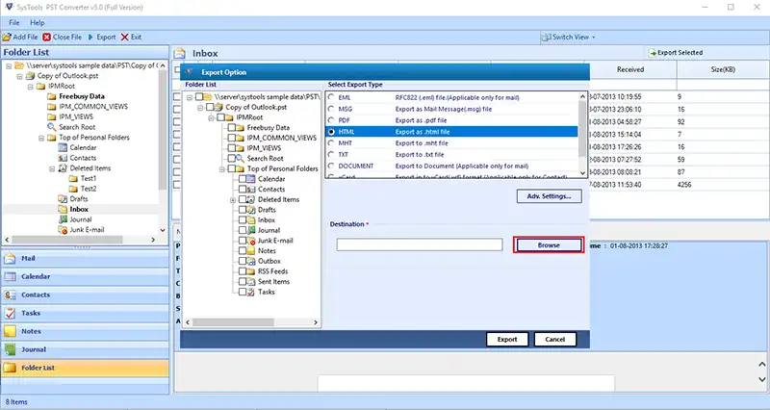The height and width of the screenshot is (410, 770).
Task: Click left Folder List horizontal scrollbar
Action: [67, 240]
